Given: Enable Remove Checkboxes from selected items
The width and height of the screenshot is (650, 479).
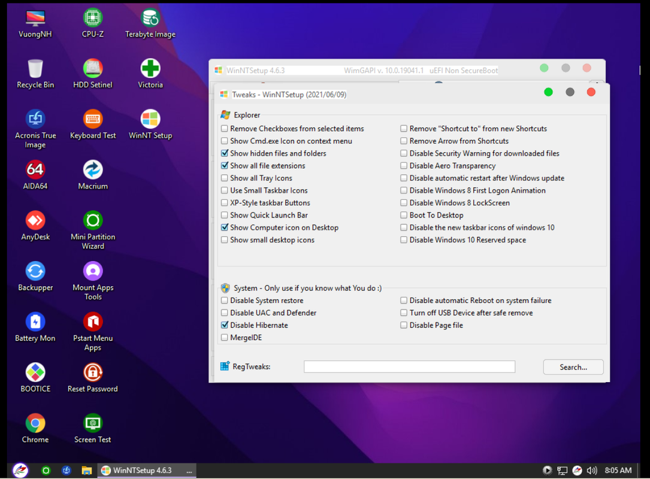Looking at the screenshot, I should coord(224,129).
